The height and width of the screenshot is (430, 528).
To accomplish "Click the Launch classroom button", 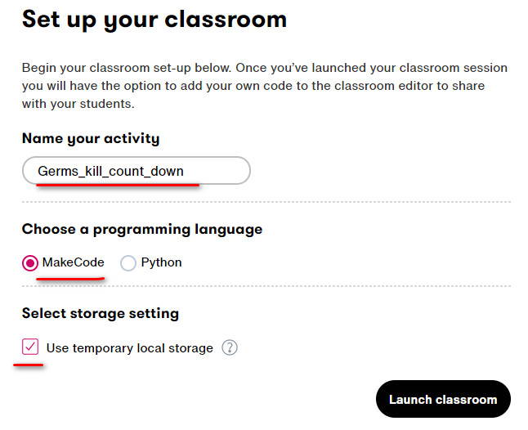I will click(x=443, y=400).
